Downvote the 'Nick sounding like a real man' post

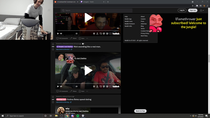tap(53, 49)
